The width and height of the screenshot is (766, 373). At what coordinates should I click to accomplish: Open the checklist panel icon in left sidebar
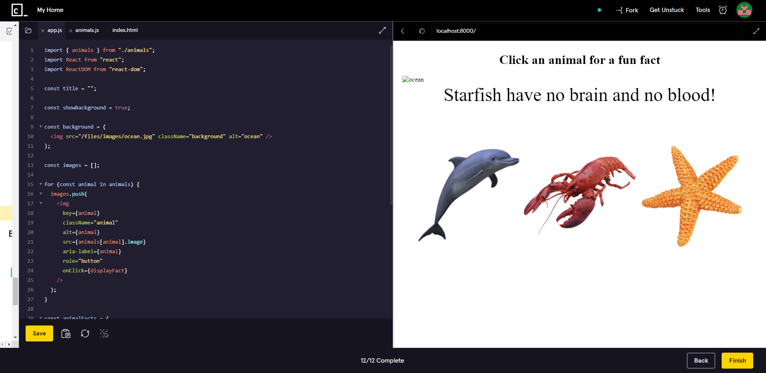[9, 30]
